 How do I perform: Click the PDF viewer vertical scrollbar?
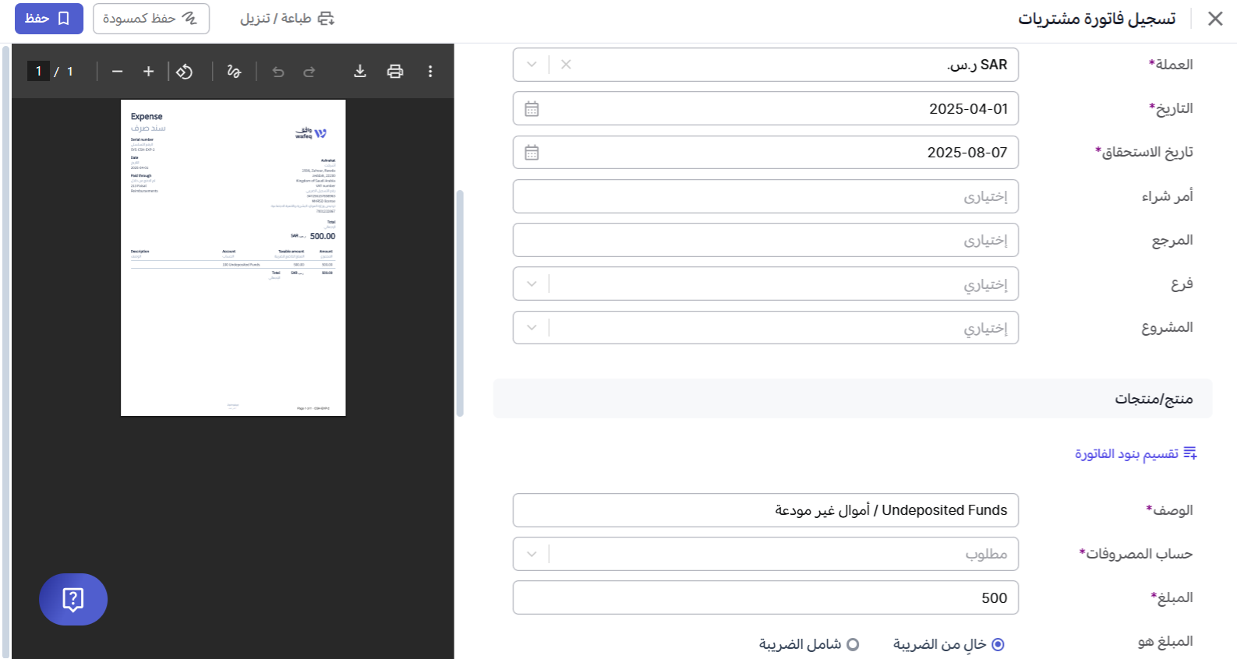tap(460, 304)
